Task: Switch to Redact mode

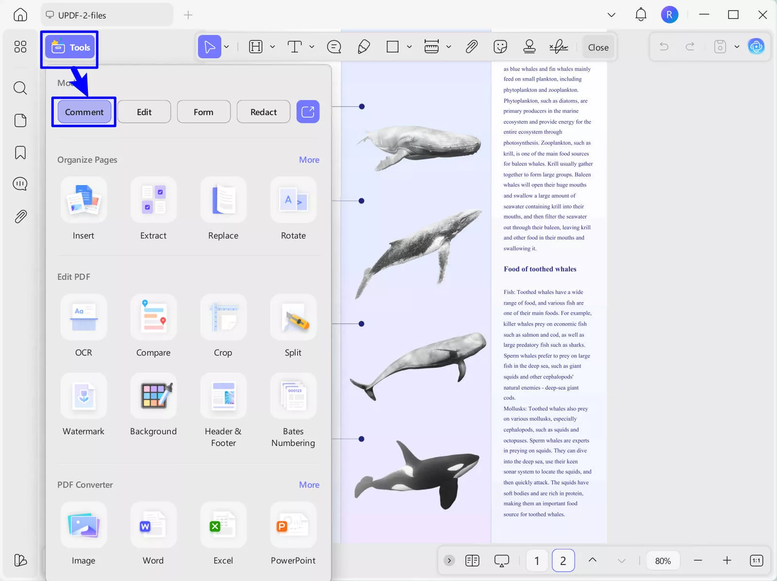Action: 264,112
